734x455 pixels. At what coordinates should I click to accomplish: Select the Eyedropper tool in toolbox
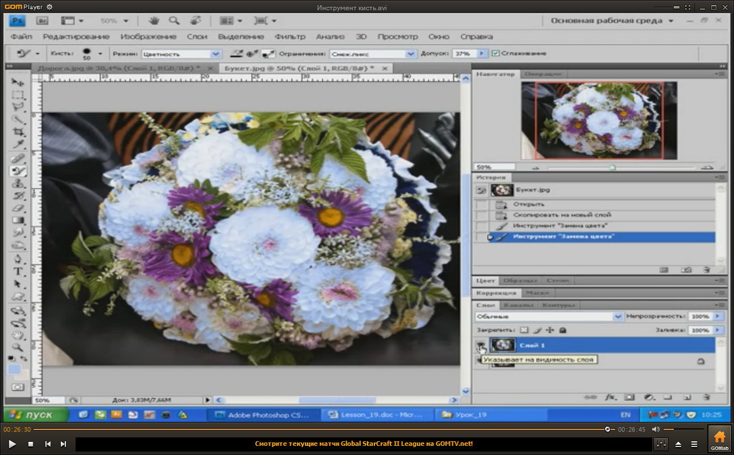pyautogui.click(x=18, y=144)
